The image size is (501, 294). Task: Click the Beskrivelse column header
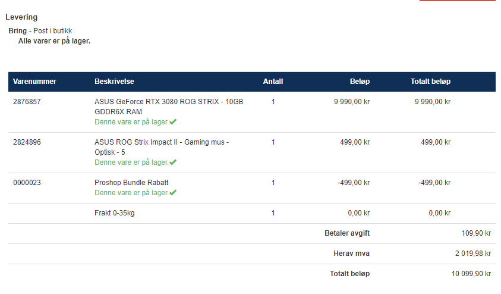click(x=114, y=82)
